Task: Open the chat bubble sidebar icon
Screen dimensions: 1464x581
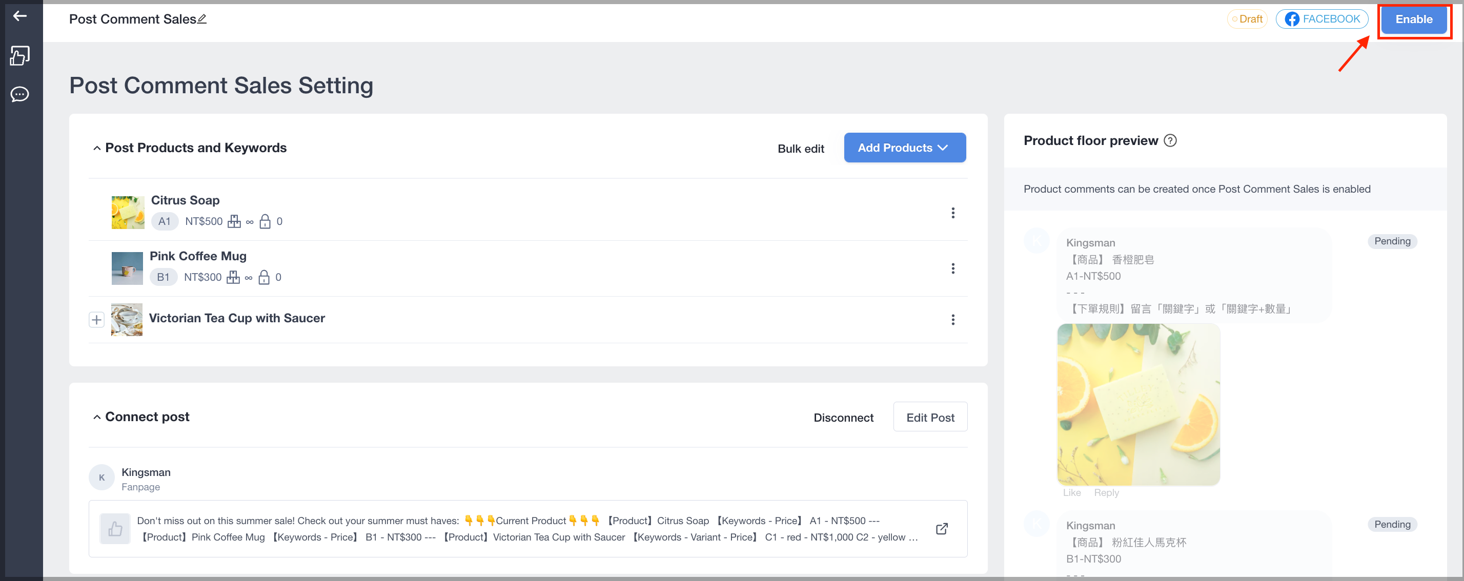Action: [20, 94]
